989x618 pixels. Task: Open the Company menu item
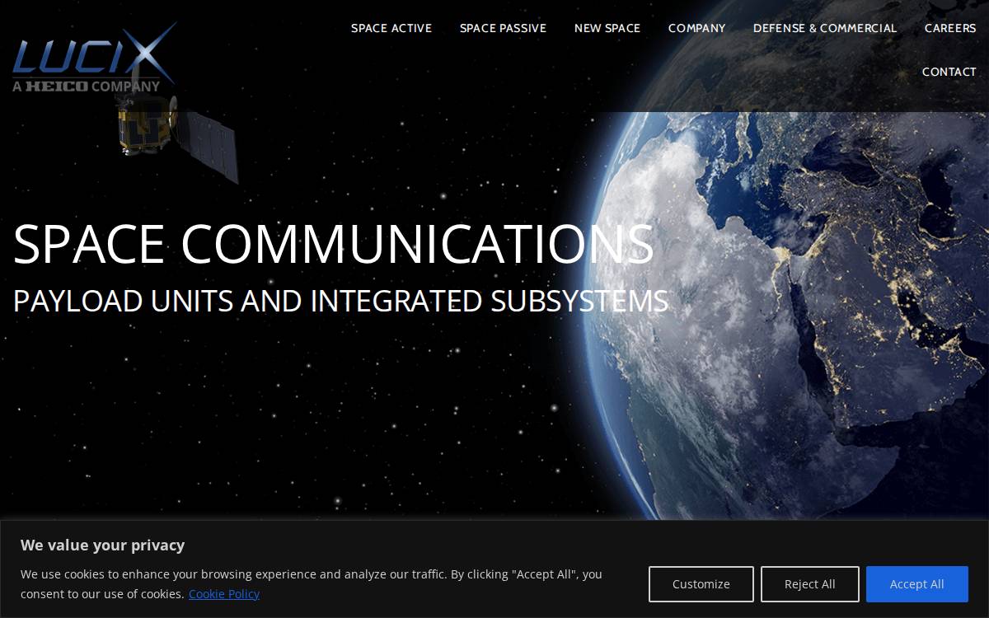point(697,28)
